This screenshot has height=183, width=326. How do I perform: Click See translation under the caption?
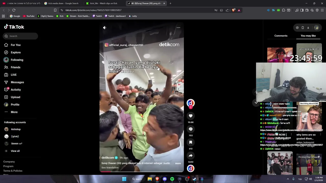[x=110, y=168]
